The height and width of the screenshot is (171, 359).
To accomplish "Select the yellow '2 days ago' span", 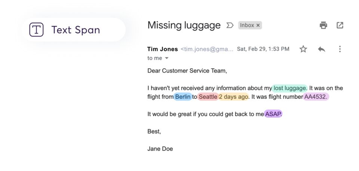I will [233, 96].
